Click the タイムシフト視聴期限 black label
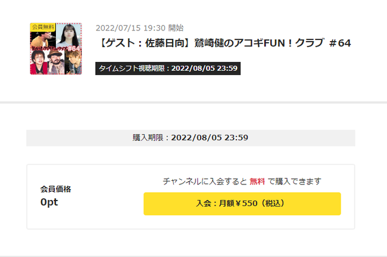Screen dimensions: 387x257 [x=133, y=68]
